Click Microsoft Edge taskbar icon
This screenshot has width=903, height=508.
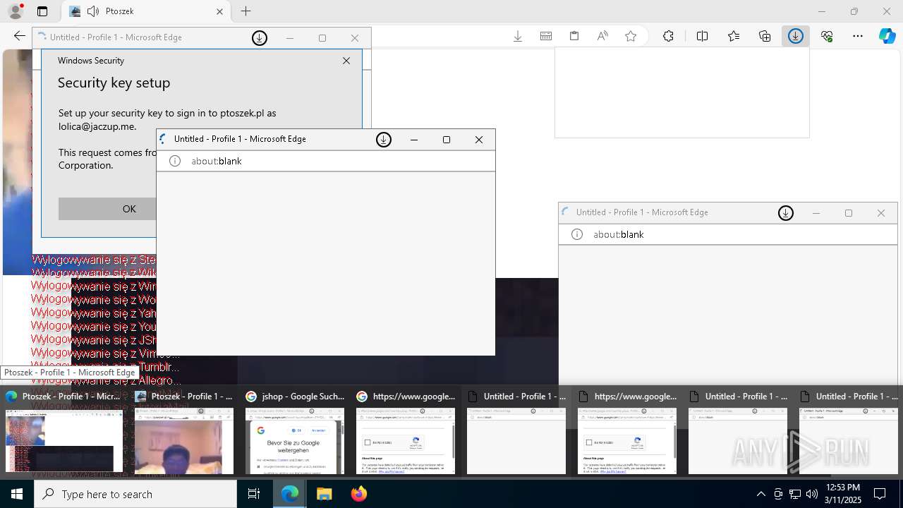(x=290, y=494)
